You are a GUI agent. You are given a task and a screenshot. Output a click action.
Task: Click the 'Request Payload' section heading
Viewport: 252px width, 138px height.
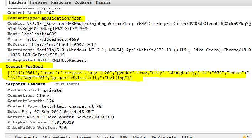coord(24,67)
